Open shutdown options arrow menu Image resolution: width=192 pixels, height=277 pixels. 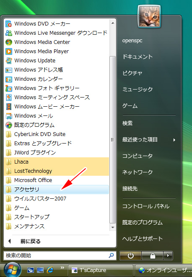(x=168, y=256)
